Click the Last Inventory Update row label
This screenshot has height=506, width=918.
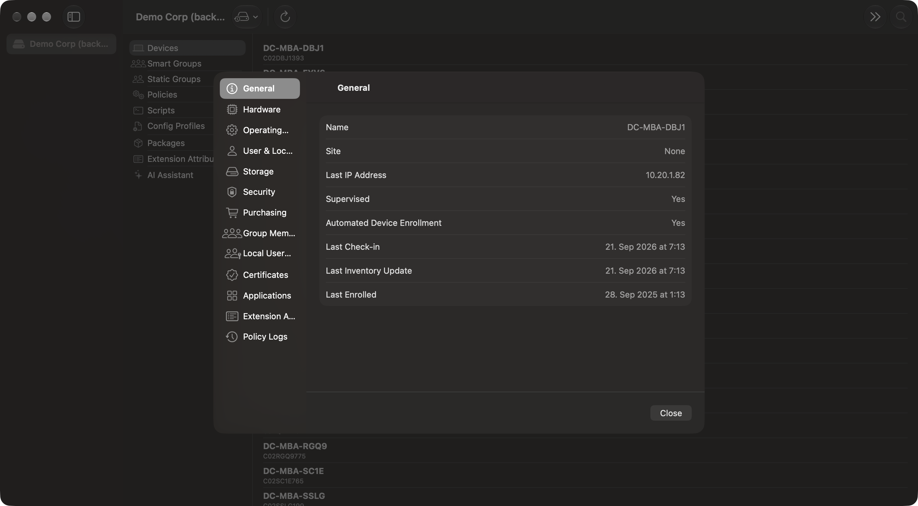(368, 271)
